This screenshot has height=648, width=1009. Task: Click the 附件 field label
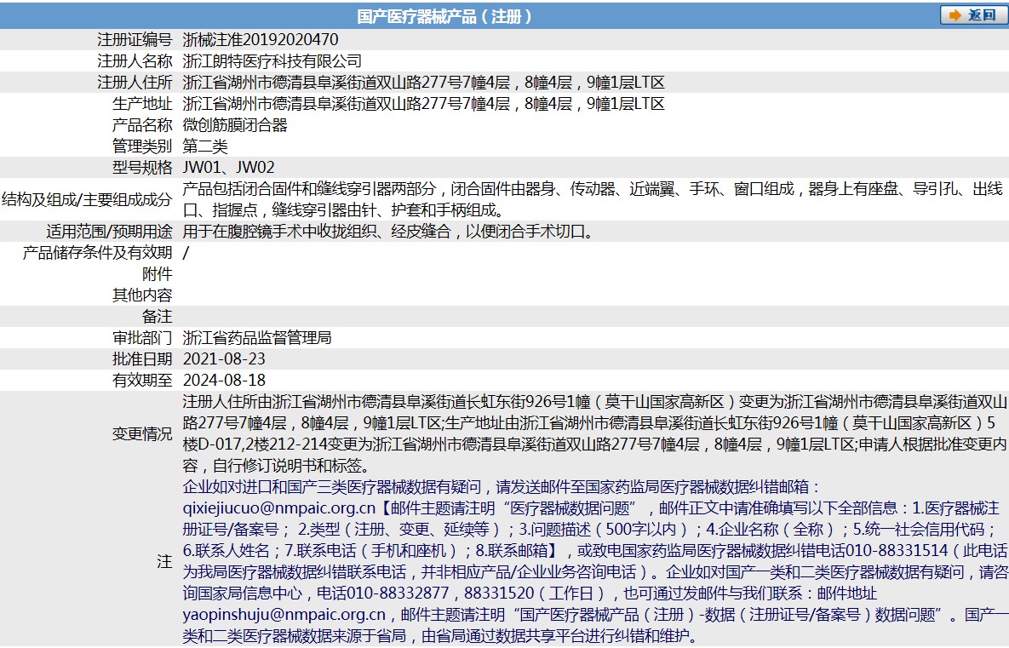coord(157,273)
